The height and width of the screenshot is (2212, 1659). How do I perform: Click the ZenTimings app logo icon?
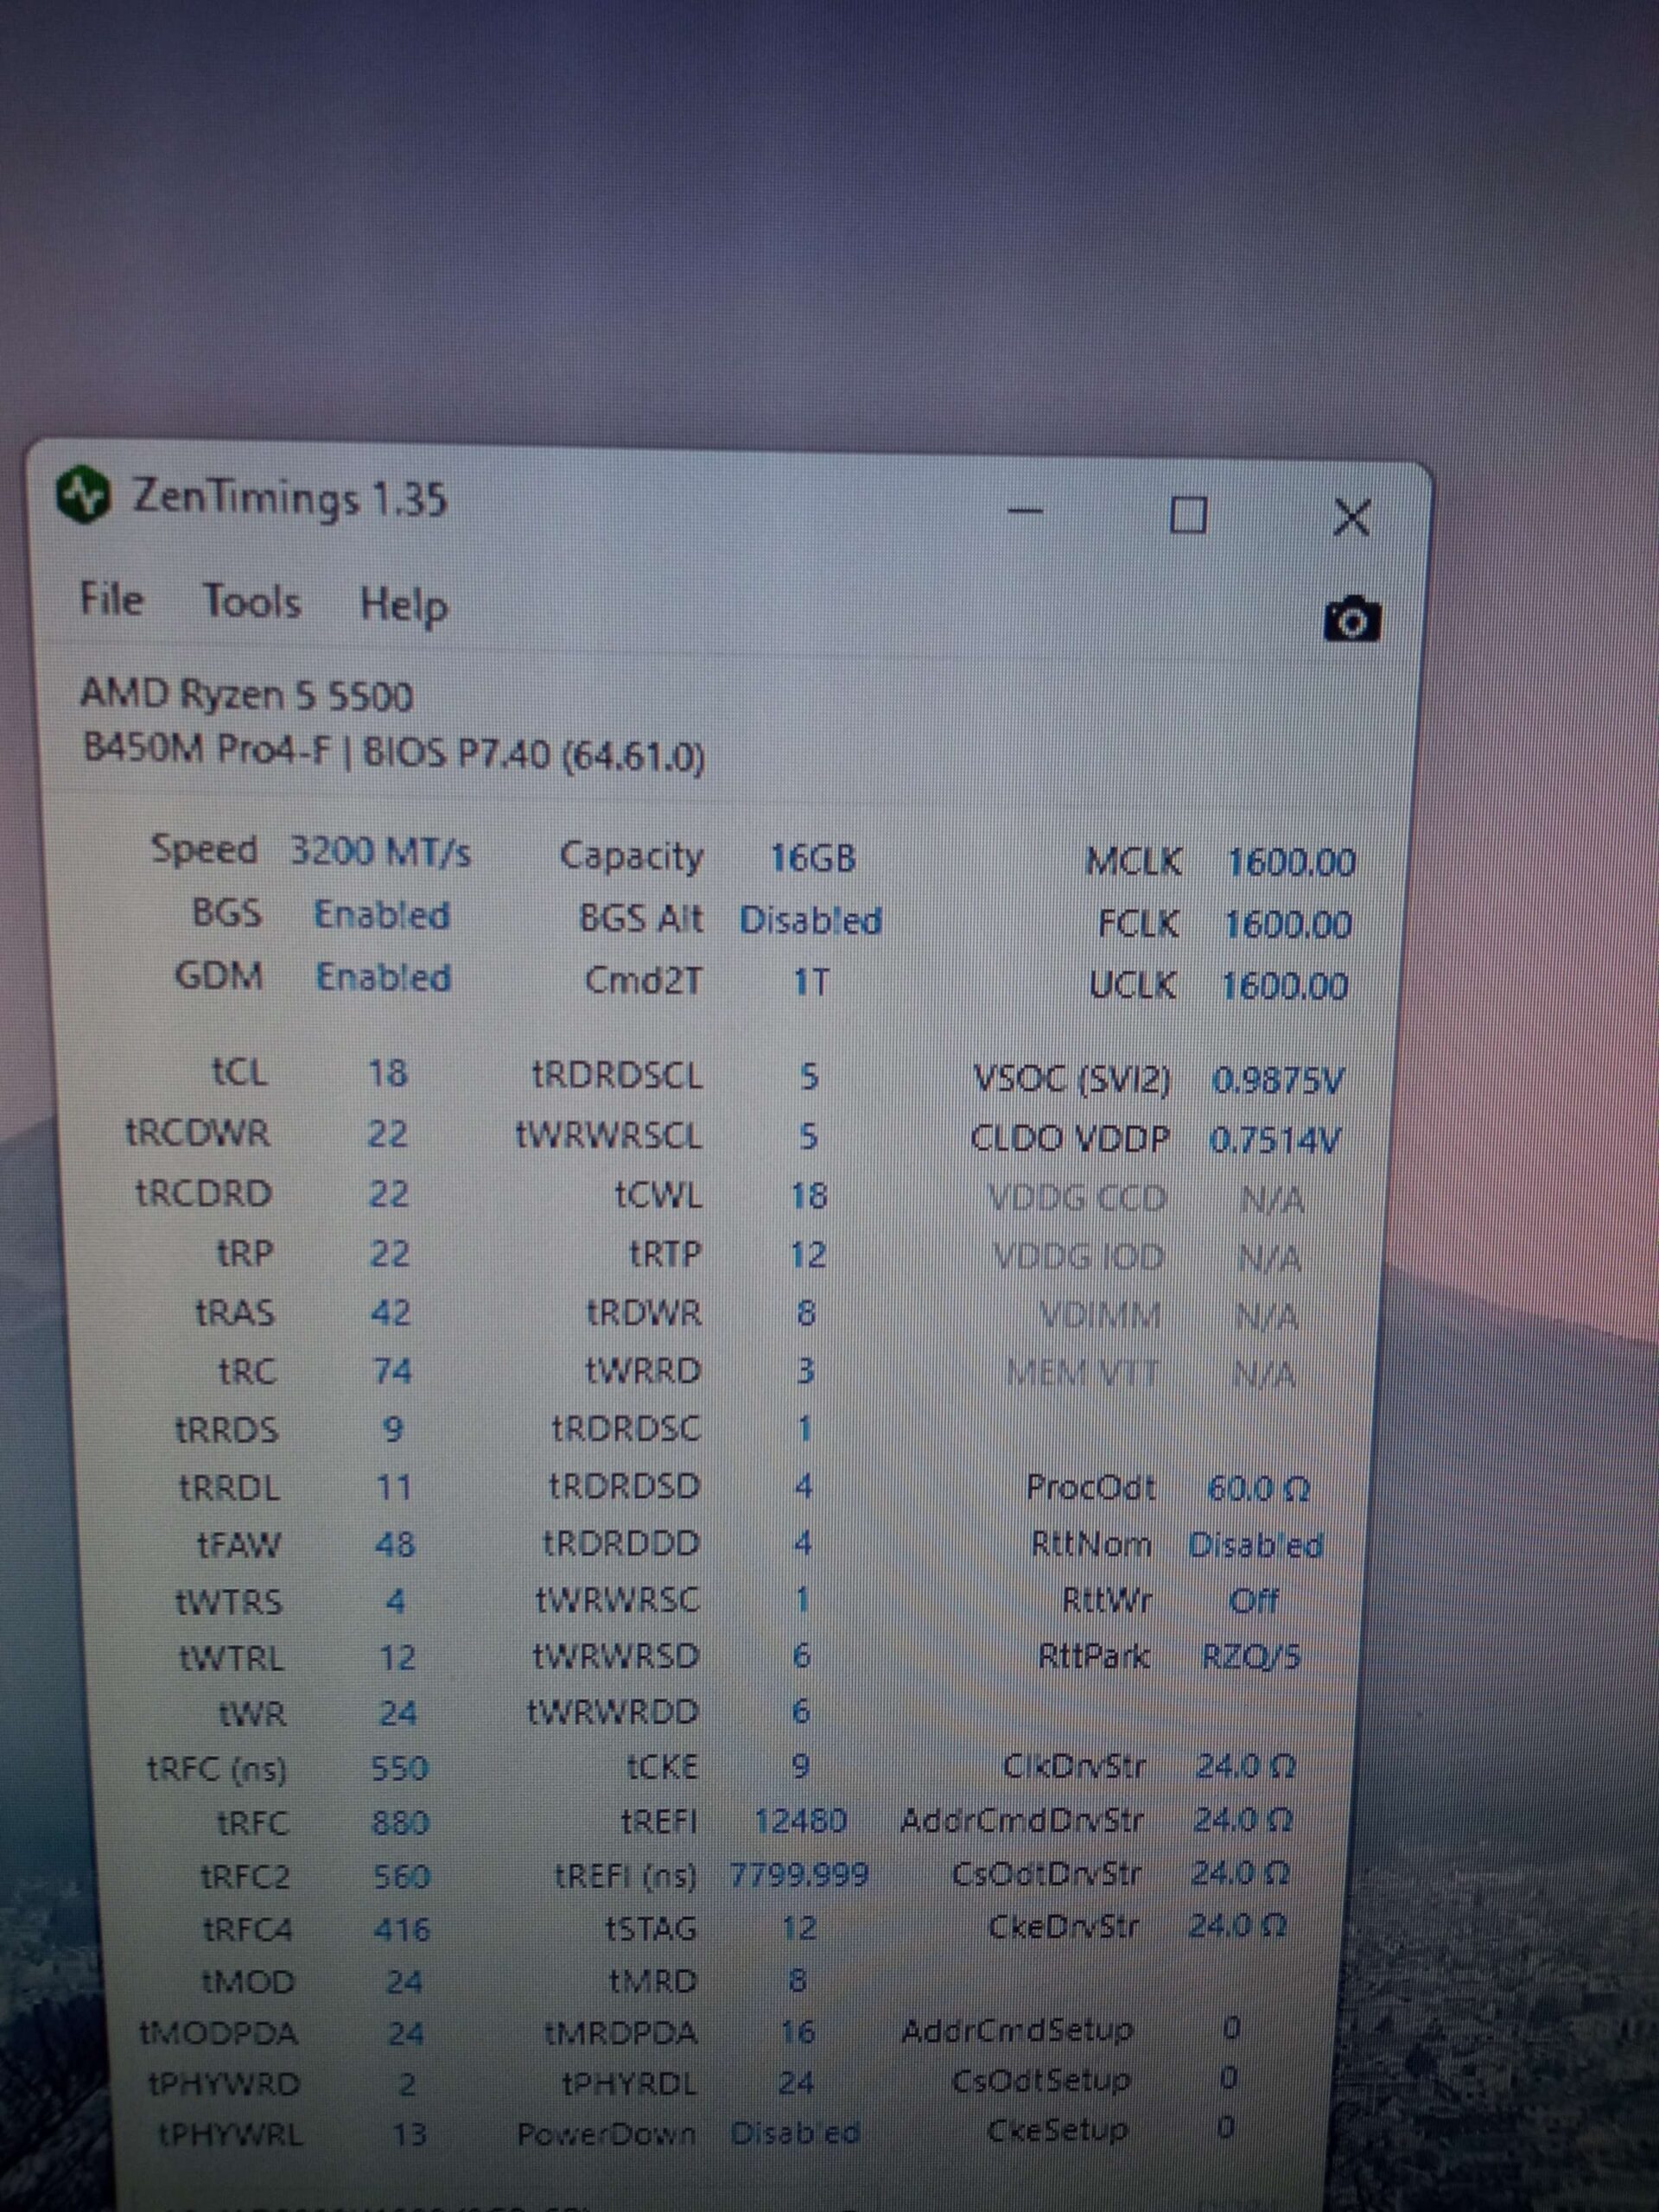click(84, 494)
